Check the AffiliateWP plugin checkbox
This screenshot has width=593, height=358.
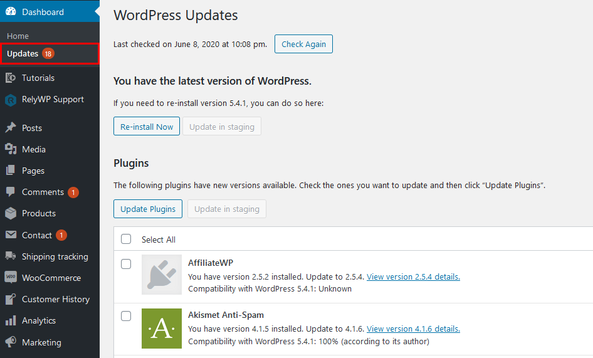(126, 264)
